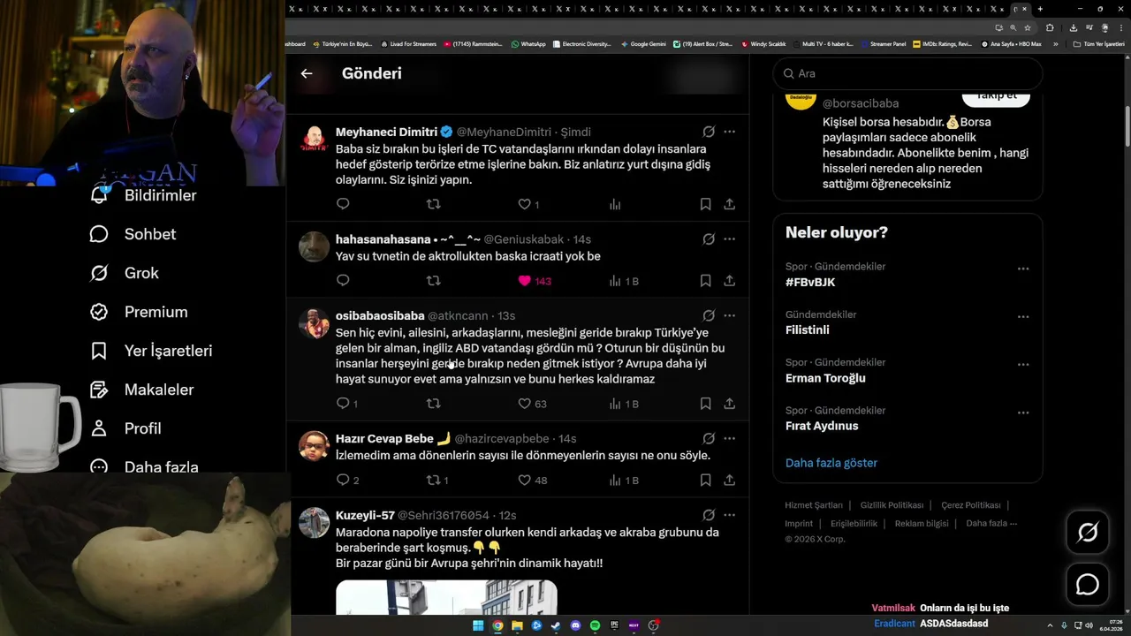
Task: Open Profil in the sidebar
Action: 125,428
